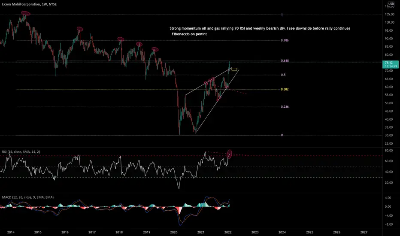Screen dimensions: 400x236
Task: Click the 70.00 price axis label
Action: click(390, 71)
